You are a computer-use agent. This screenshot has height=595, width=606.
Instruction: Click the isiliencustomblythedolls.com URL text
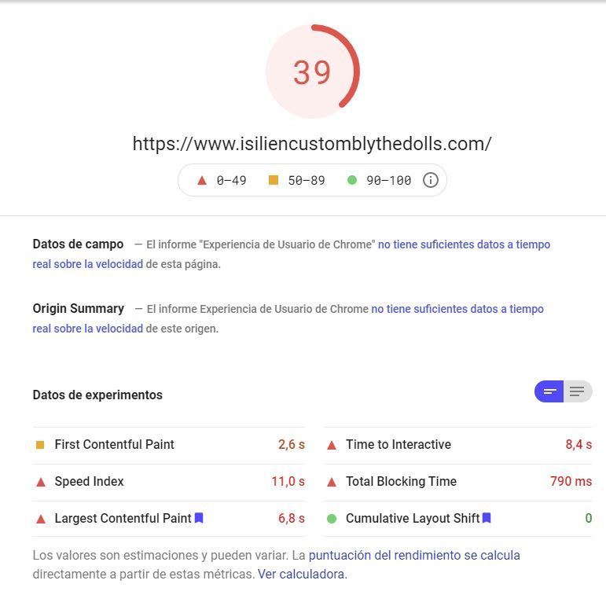pyautogui.click(x=312, y=144)
